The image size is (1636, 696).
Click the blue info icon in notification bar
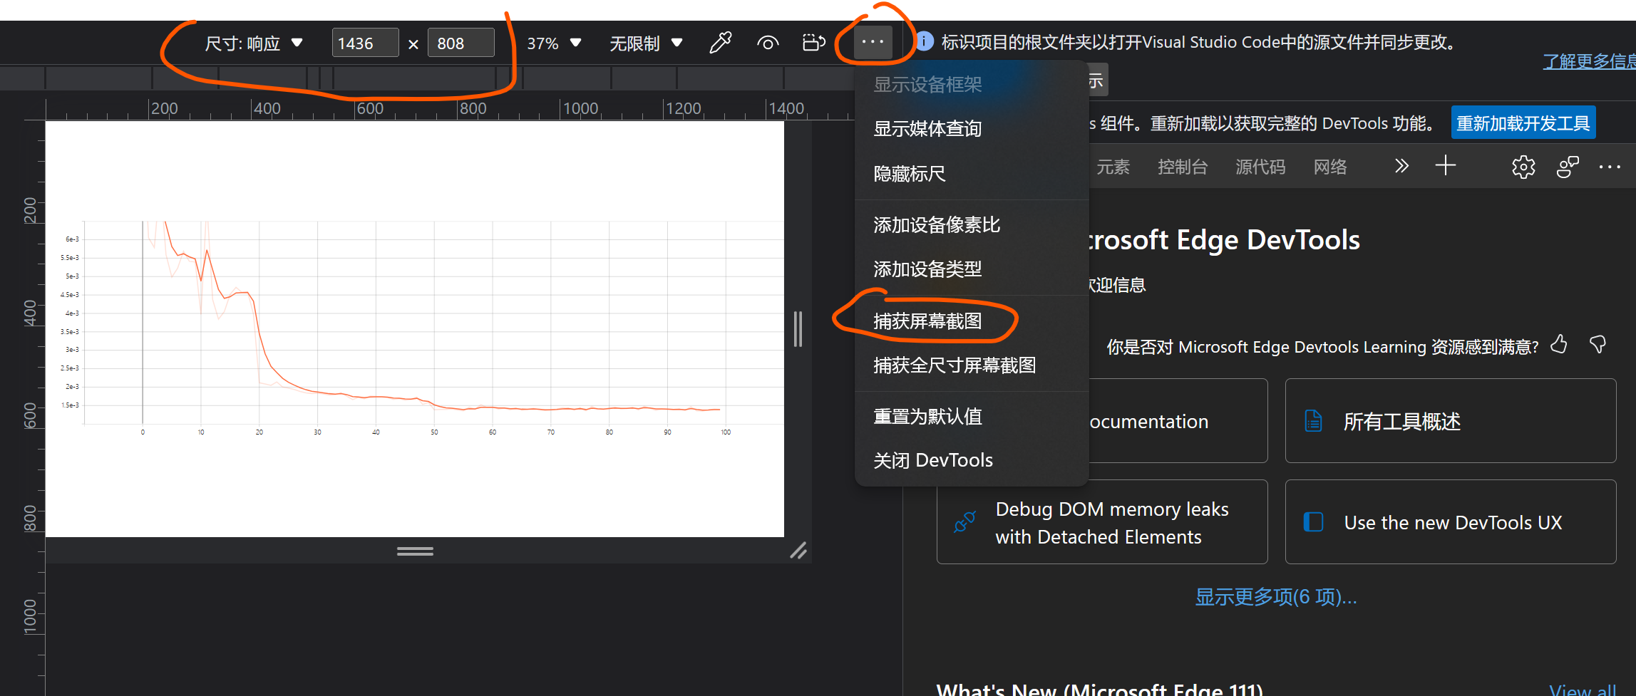(924, 41)
